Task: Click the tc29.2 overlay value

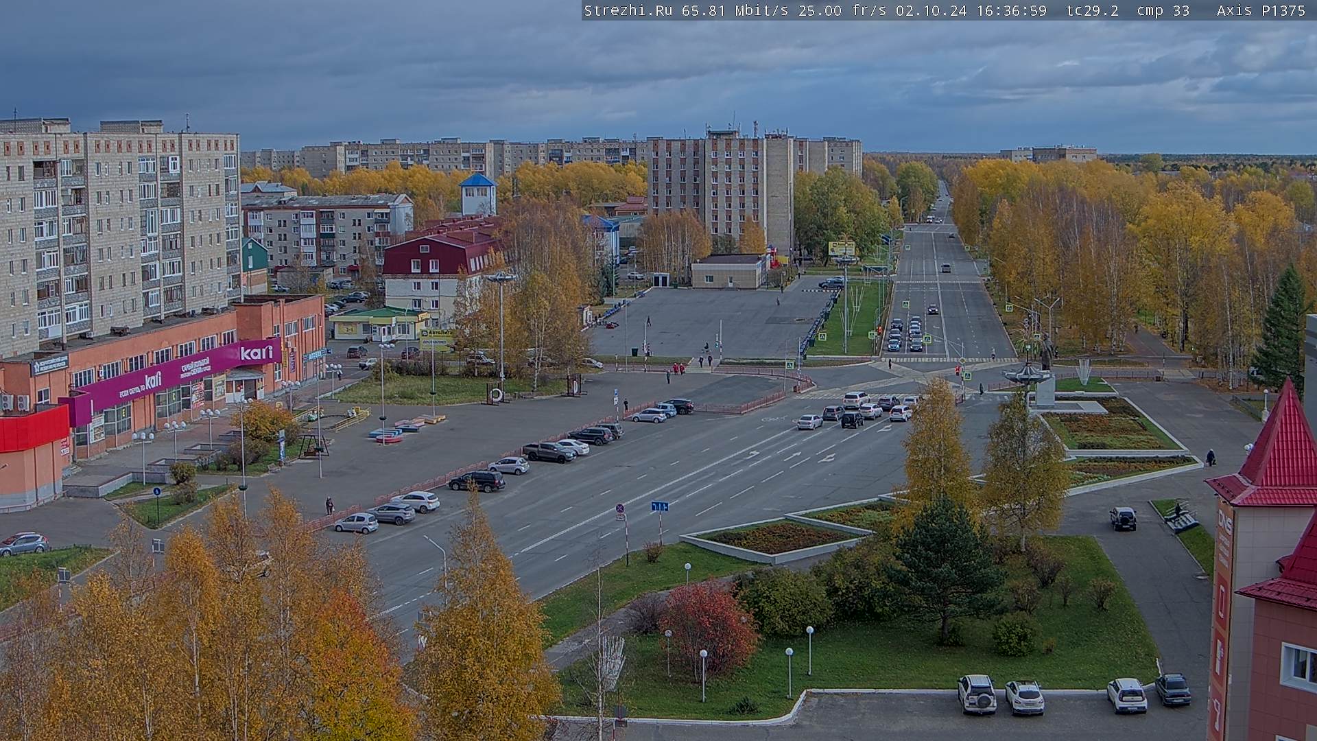Action: click(1093, 10)
